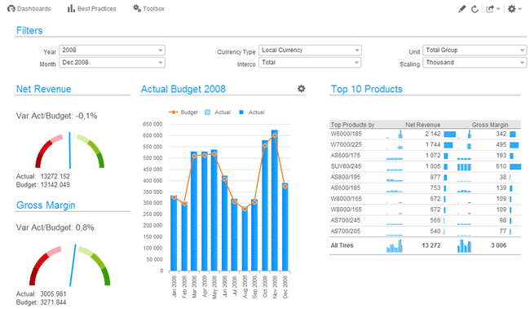
Task: Open Actual Budget 2008 chart settings gear
Action: [x=301, y=89]
